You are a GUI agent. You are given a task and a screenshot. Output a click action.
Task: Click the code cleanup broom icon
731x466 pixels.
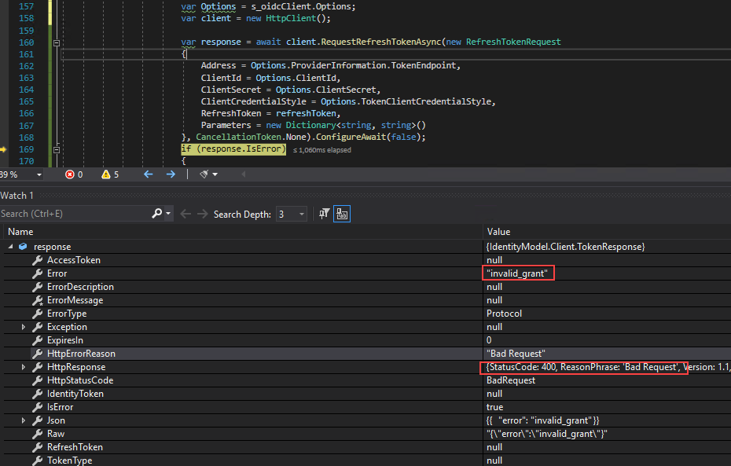click(204, 174)
